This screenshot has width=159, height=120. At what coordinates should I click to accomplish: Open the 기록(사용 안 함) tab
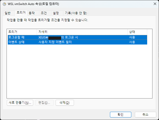point(76,13)
